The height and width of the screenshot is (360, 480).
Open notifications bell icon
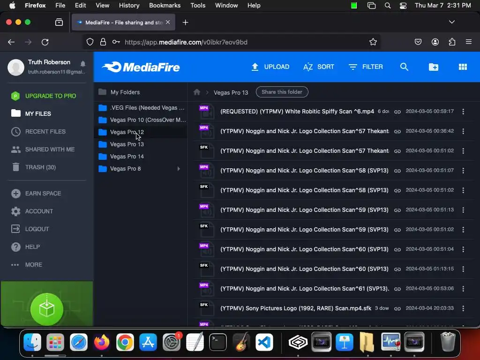82,64
